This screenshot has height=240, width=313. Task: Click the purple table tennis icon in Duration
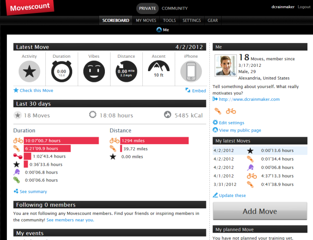pos(17,172)
